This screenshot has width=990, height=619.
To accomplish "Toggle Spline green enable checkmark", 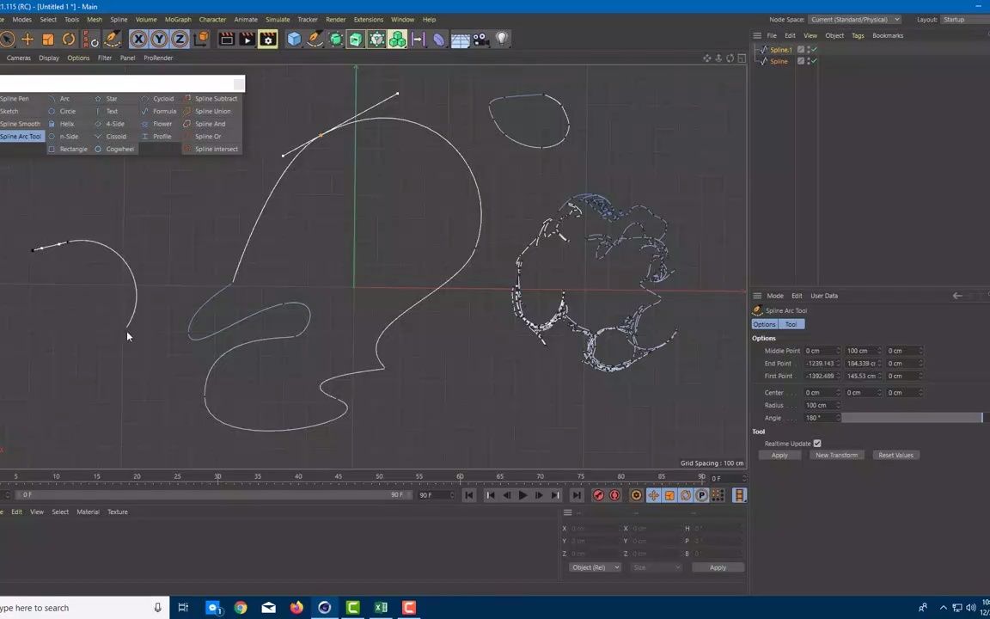I will point(815,61).
